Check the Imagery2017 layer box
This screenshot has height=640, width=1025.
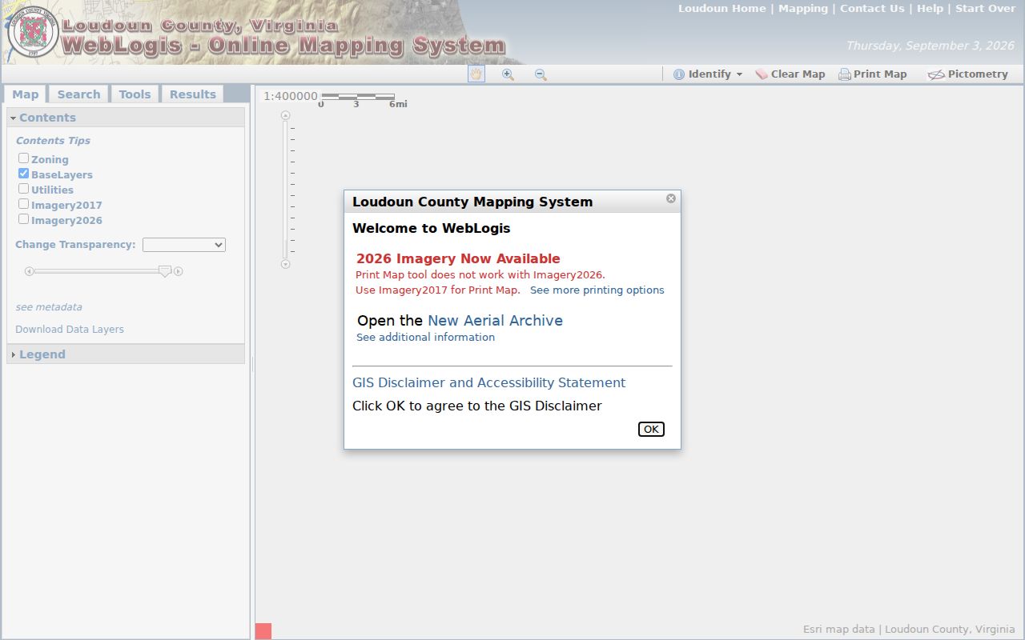[x=24, y=204]
